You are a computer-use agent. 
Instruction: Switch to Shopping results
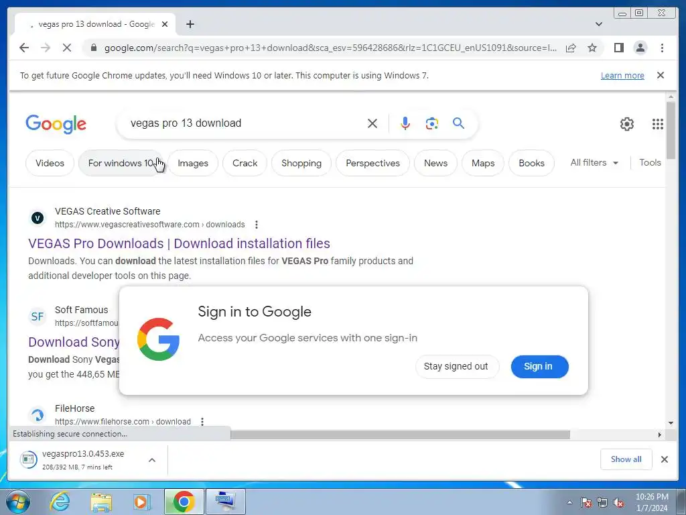point(301,163)
